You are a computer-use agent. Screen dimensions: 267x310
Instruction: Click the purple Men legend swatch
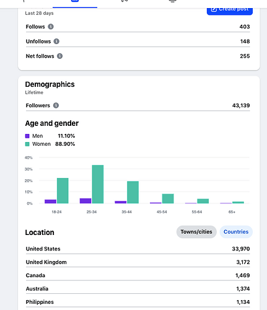coord(27,136)
